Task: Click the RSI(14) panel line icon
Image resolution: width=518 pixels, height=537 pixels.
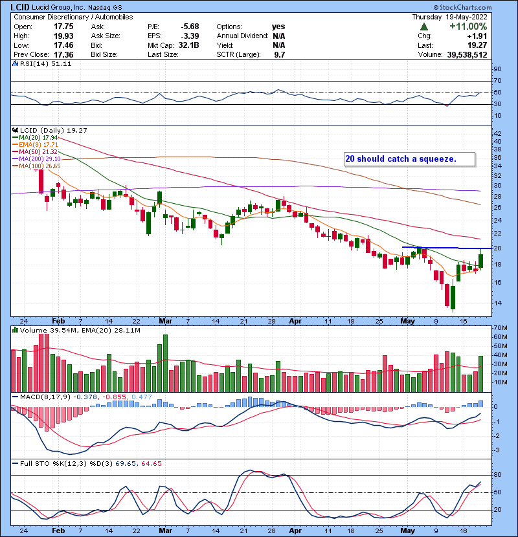Action: pos(16,63)
